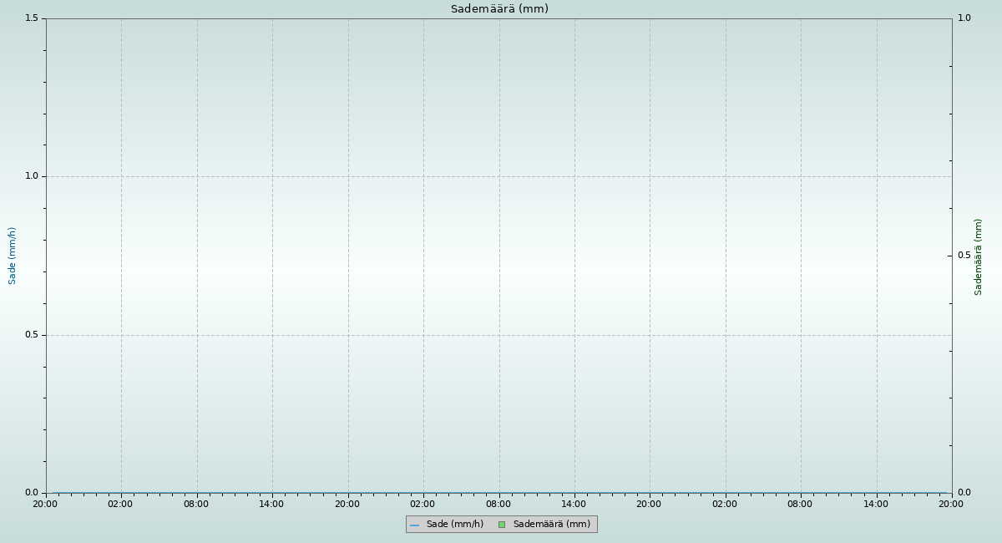This screenshot has width=1002, height=543.
Task: Click the vertical "Sade (mm/h)" left axis label
Action: 13,256
